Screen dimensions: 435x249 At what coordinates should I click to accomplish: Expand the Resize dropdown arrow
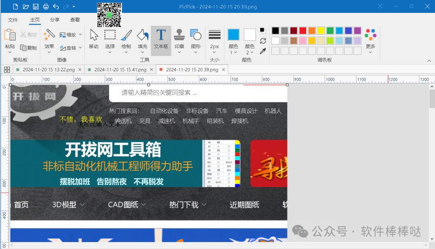click(80, 34)
